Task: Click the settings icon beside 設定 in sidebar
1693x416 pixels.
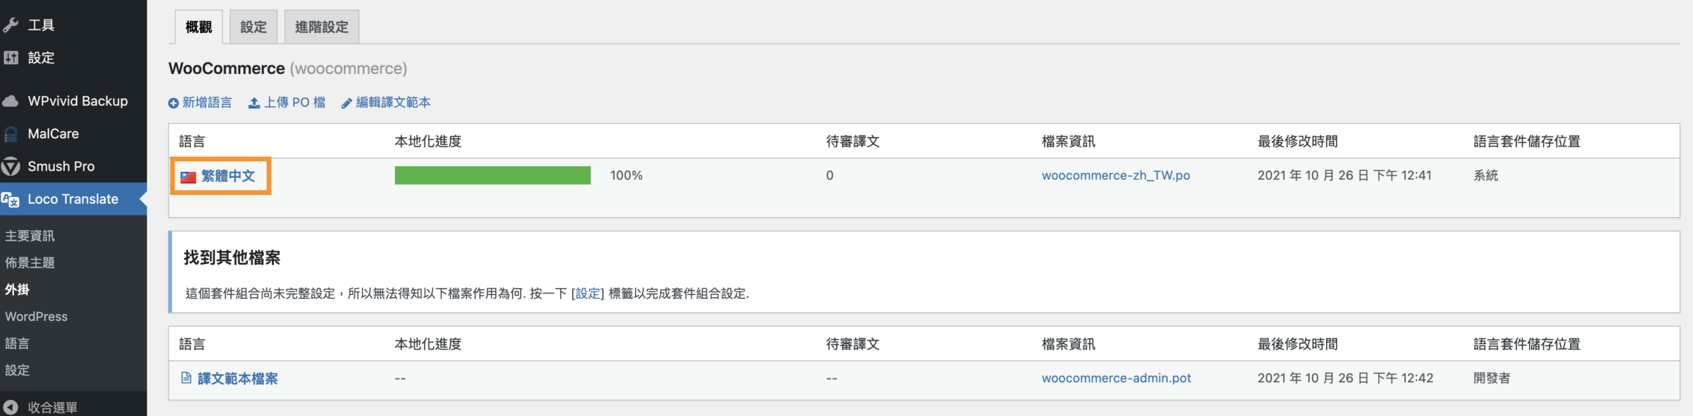Action: (11, 58)
